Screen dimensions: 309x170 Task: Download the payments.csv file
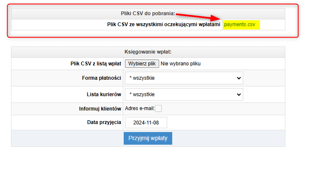(239, 24)
